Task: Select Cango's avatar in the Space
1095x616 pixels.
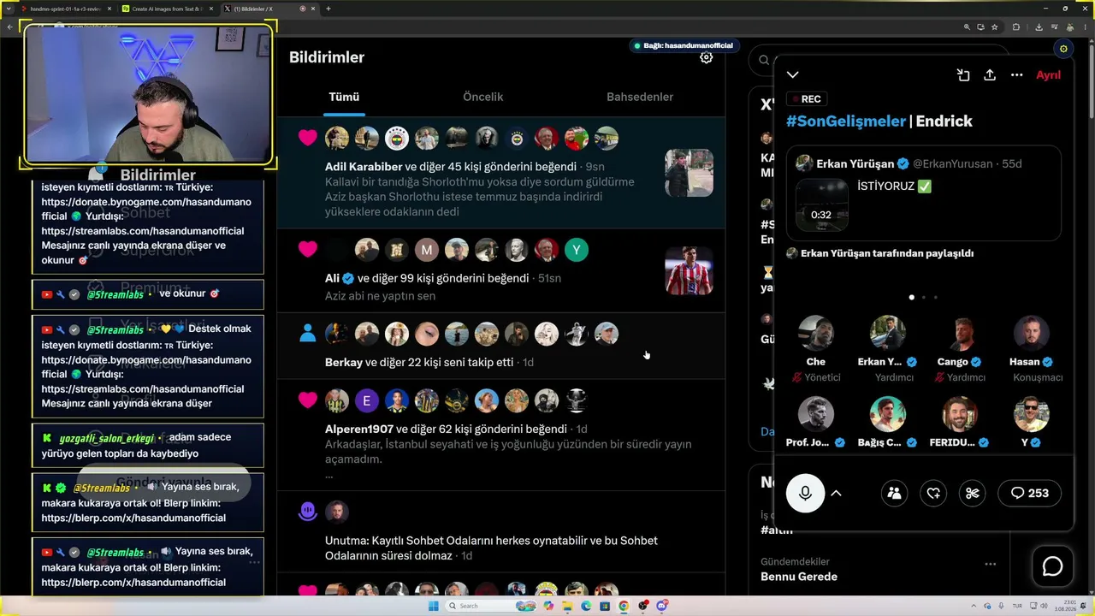Action: pyautogui.click(x=959, y=334)
